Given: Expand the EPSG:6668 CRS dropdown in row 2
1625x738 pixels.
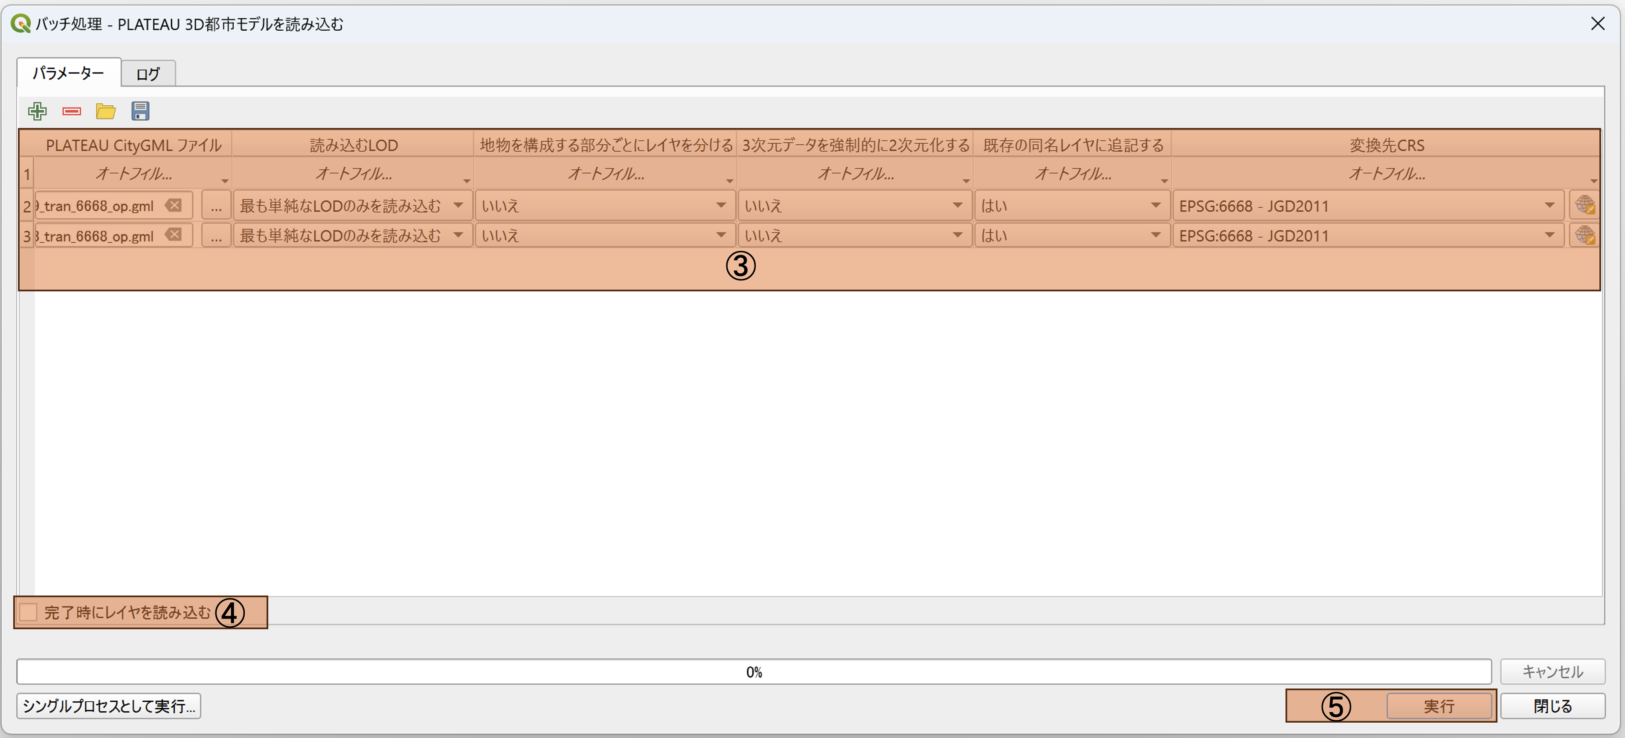Looking at the screenshot, I should pyautogui.click(x=1368, y=206).
